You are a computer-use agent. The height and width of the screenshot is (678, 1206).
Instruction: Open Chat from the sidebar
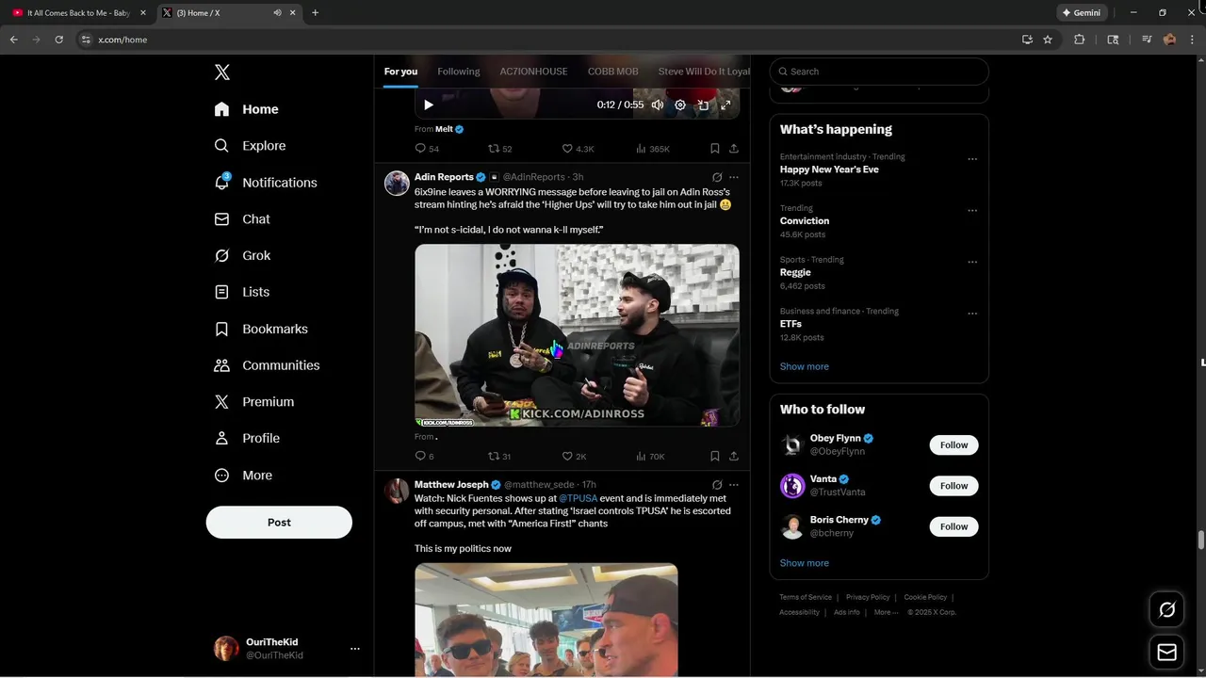(x=242, y=219)
